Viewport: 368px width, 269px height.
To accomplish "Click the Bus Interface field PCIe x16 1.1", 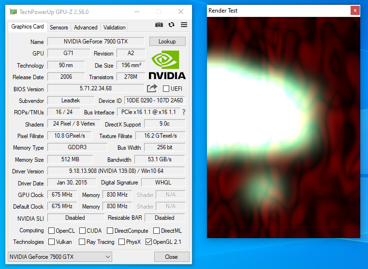I will (x=149, y=112).
